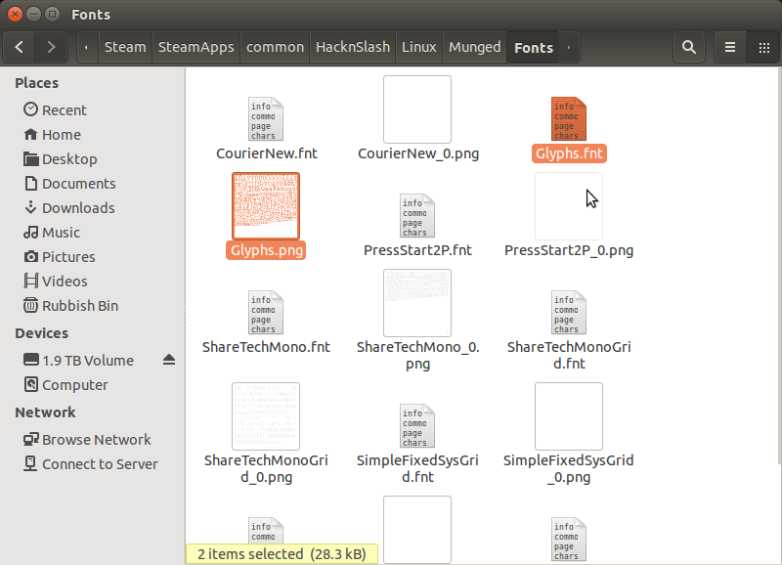The image size is (782, 565).
Task: Open Rubbish Bin from sidebar
Action: [x=80, y=305]
